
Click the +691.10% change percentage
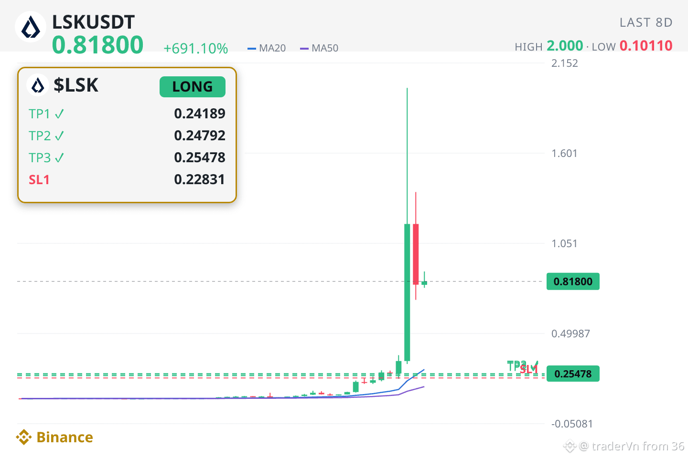coord(195,48)
